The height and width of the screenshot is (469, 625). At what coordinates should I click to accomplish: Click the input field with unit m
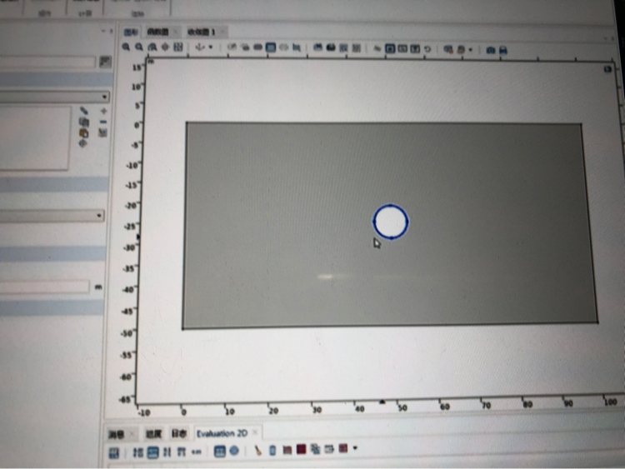click(x=44, y=287)
